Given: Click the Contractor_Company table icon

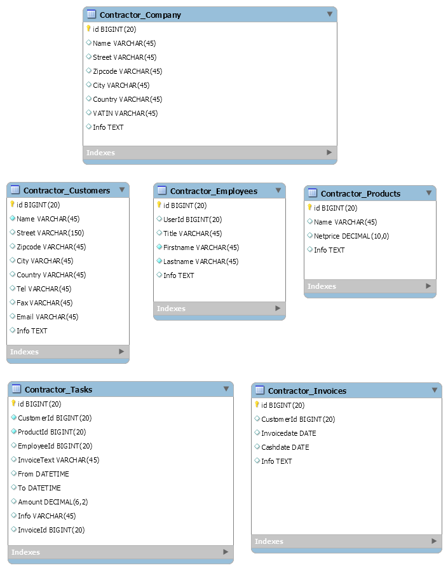Looking at the screenshot, I should (x=92, y=14).
